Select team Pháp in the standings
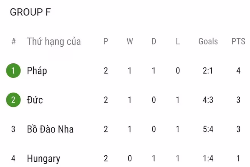 37,71
